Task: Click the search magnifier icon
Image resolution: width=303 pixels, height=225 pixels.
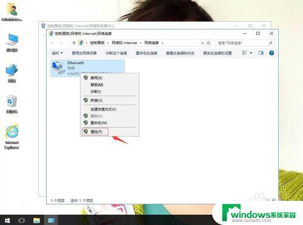Action: tap(270, 43)
